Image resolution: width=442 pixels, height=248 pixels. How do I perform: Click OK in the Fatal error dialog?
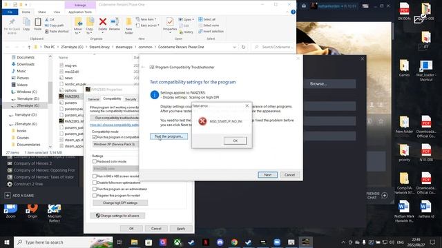tap(235, 141)
